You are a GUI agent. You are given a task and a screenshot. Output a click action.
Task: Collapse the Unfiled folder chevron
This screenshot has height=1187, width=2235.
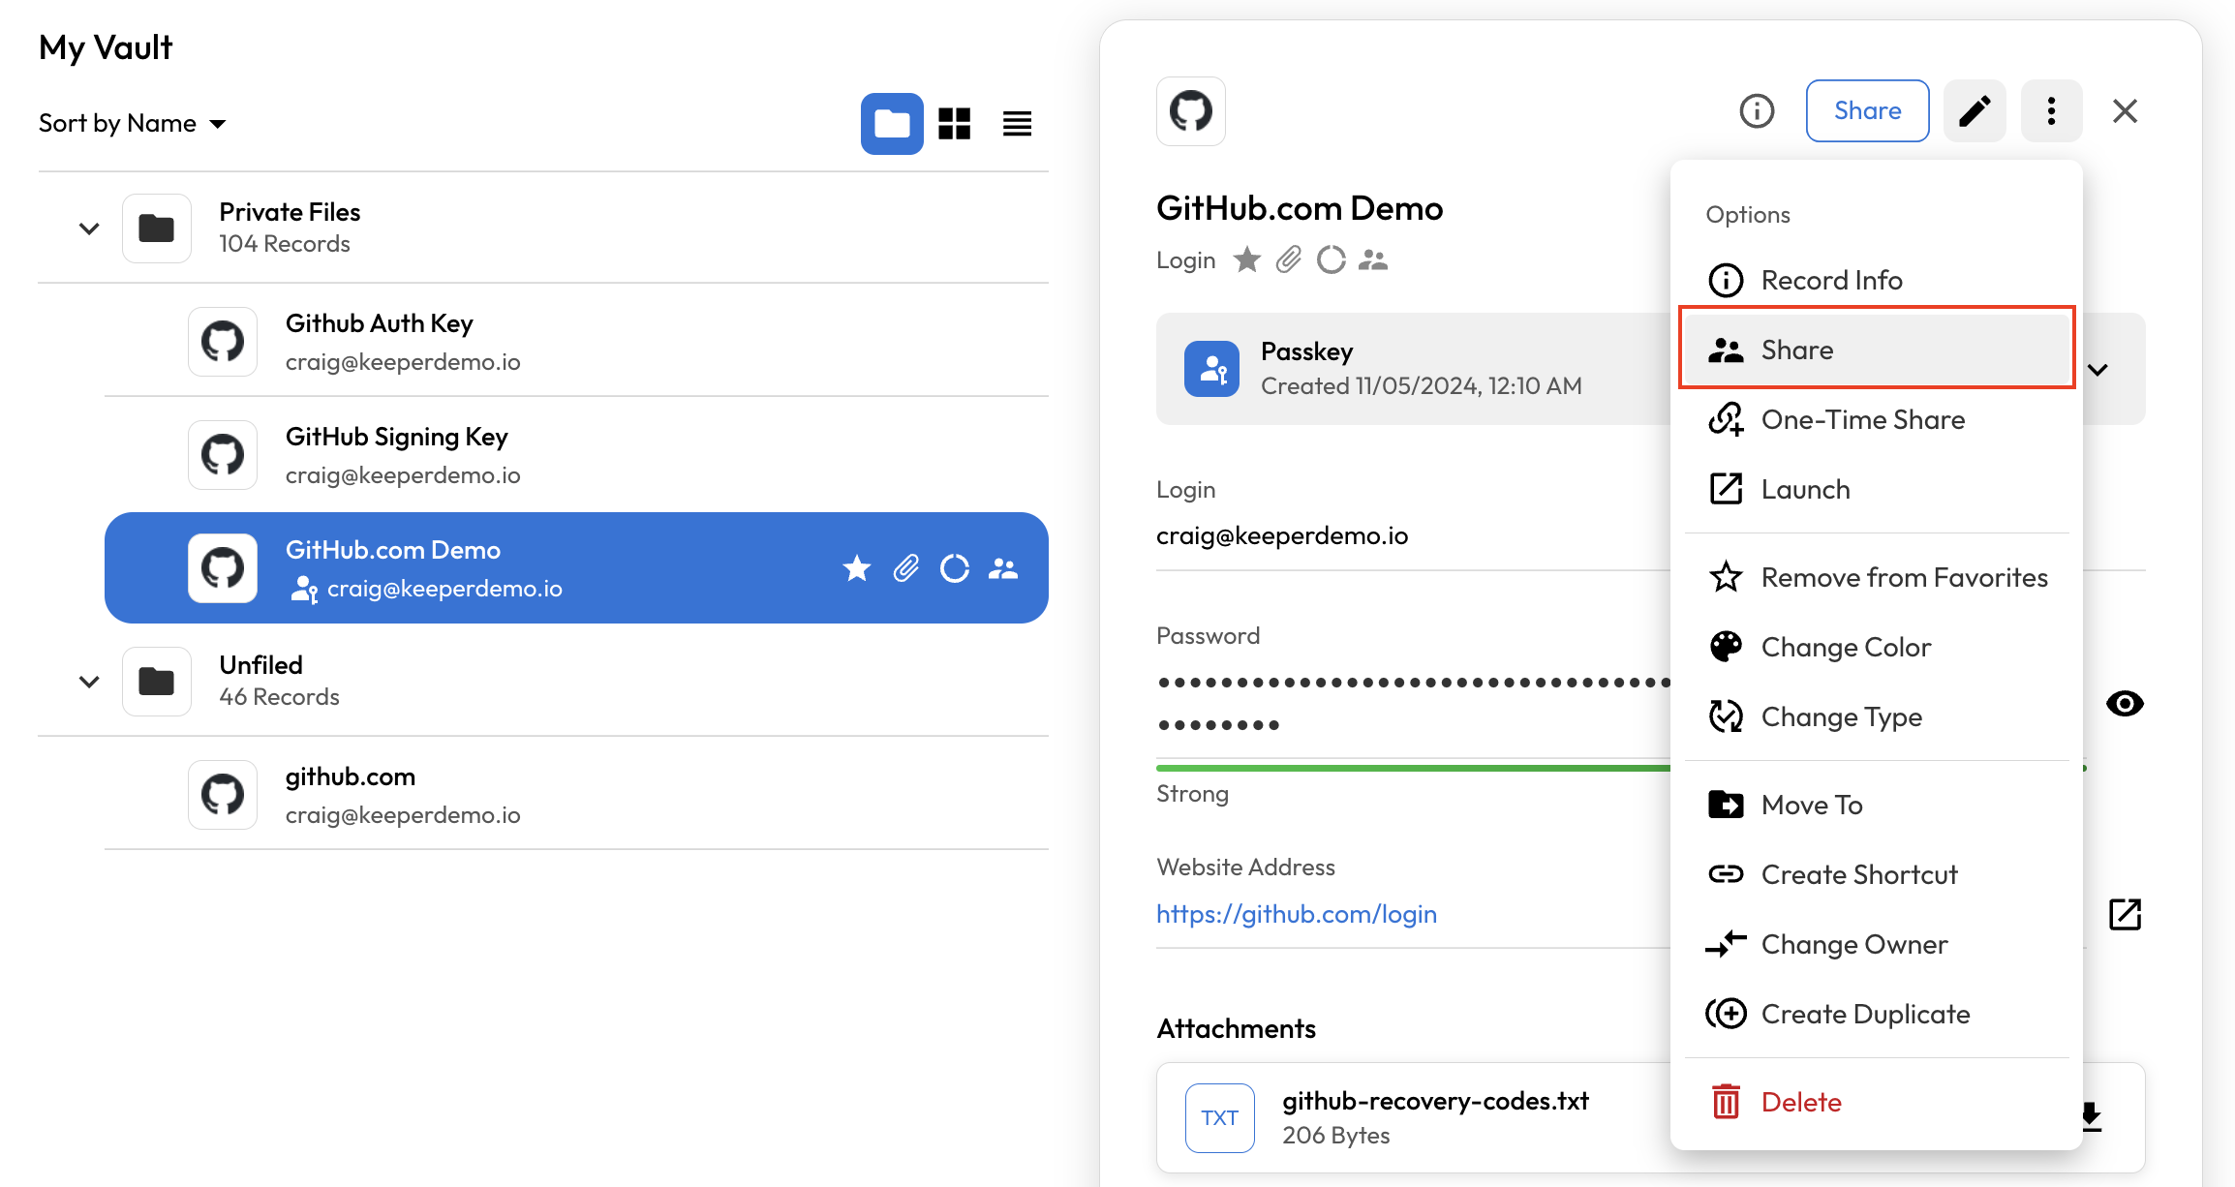tap(89, 682)
